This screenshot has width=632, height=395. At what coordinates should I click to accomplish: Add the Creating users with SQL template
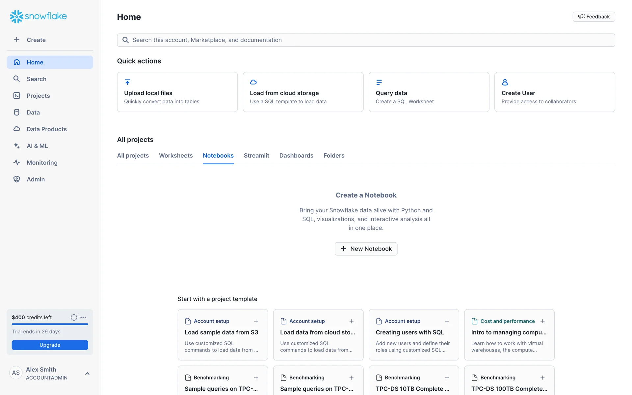[447, 321]
